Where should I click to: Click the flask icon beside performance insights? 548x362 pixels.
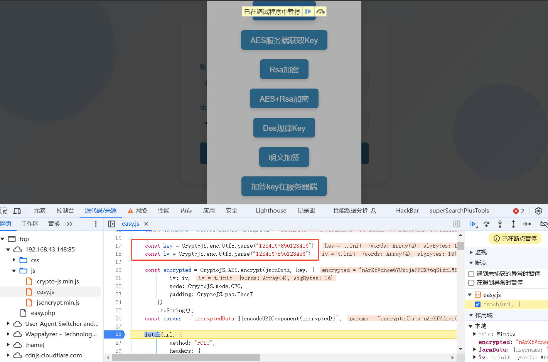(x=373, y=211)
